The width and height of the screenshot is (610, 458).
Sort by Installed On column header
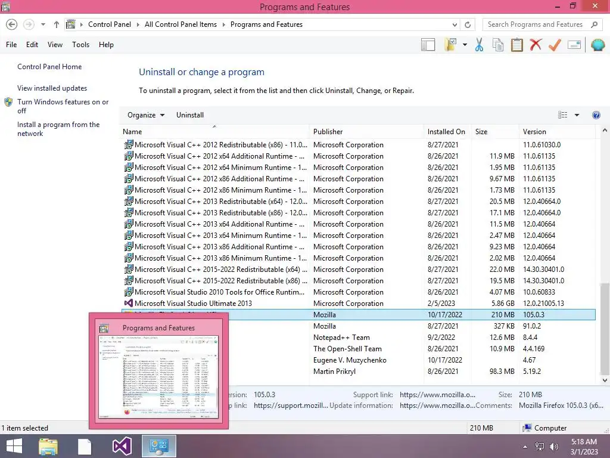447,132
